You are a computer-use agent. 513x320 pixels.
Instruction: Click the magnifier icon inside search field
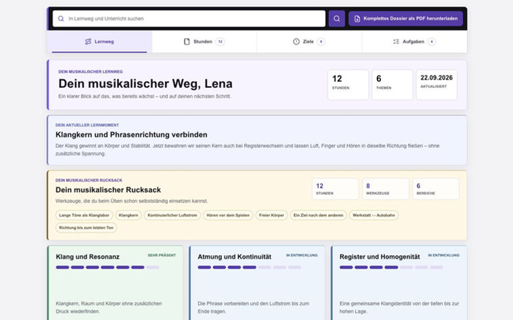click(x=61, y=19)
